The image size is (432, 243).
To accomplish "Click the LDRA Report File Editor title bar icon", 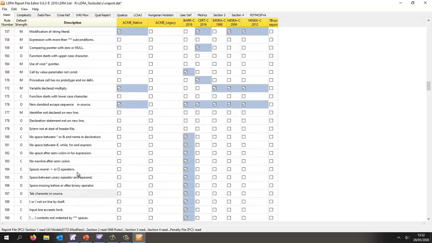I will (3, 3).
